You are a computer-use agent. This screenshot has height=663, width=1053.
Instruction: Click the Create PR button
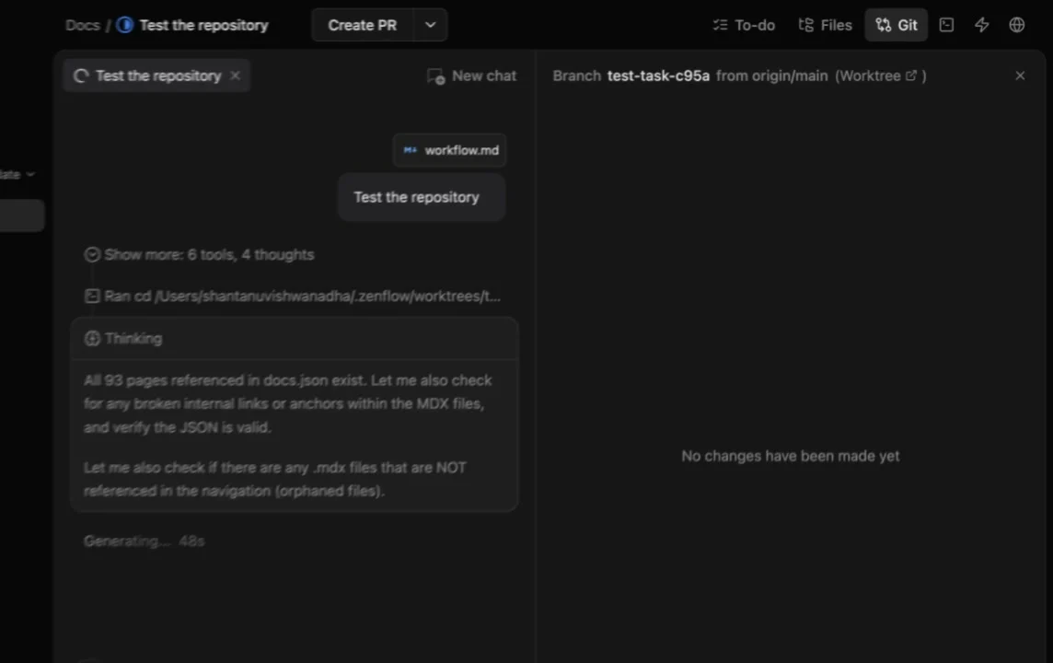363,25
